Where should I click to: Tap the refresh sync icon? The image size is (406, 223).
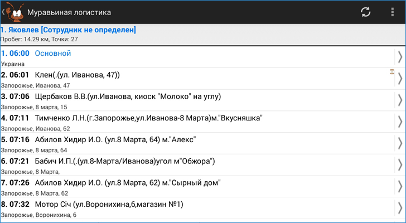tap(366, 12)
